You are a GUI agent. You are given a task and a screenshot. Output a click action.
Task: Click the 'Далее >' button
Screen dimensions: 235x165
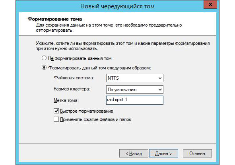tap(163, 153)
